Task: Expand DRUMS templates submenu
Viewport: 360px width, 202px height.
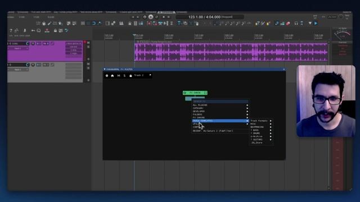Action: pyautogui.click(x=261, y=134)
